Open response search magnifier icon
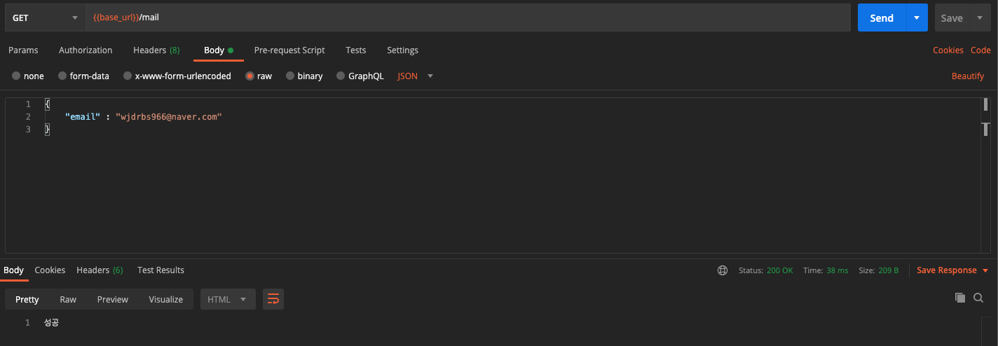This screenshot has width=998, height=346. pos(978,298)
